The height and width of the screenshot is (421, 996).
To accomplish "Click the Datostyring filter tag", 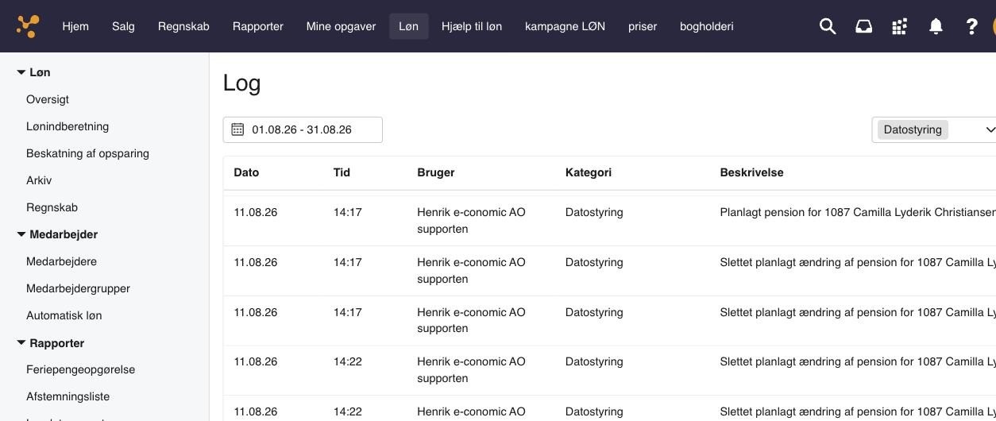I will (x=913, y=129).
